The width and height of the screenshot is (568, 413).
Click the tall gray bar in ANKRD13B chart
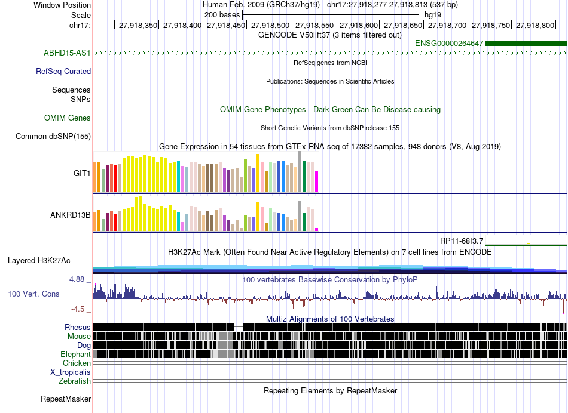[x=300, y=216]
